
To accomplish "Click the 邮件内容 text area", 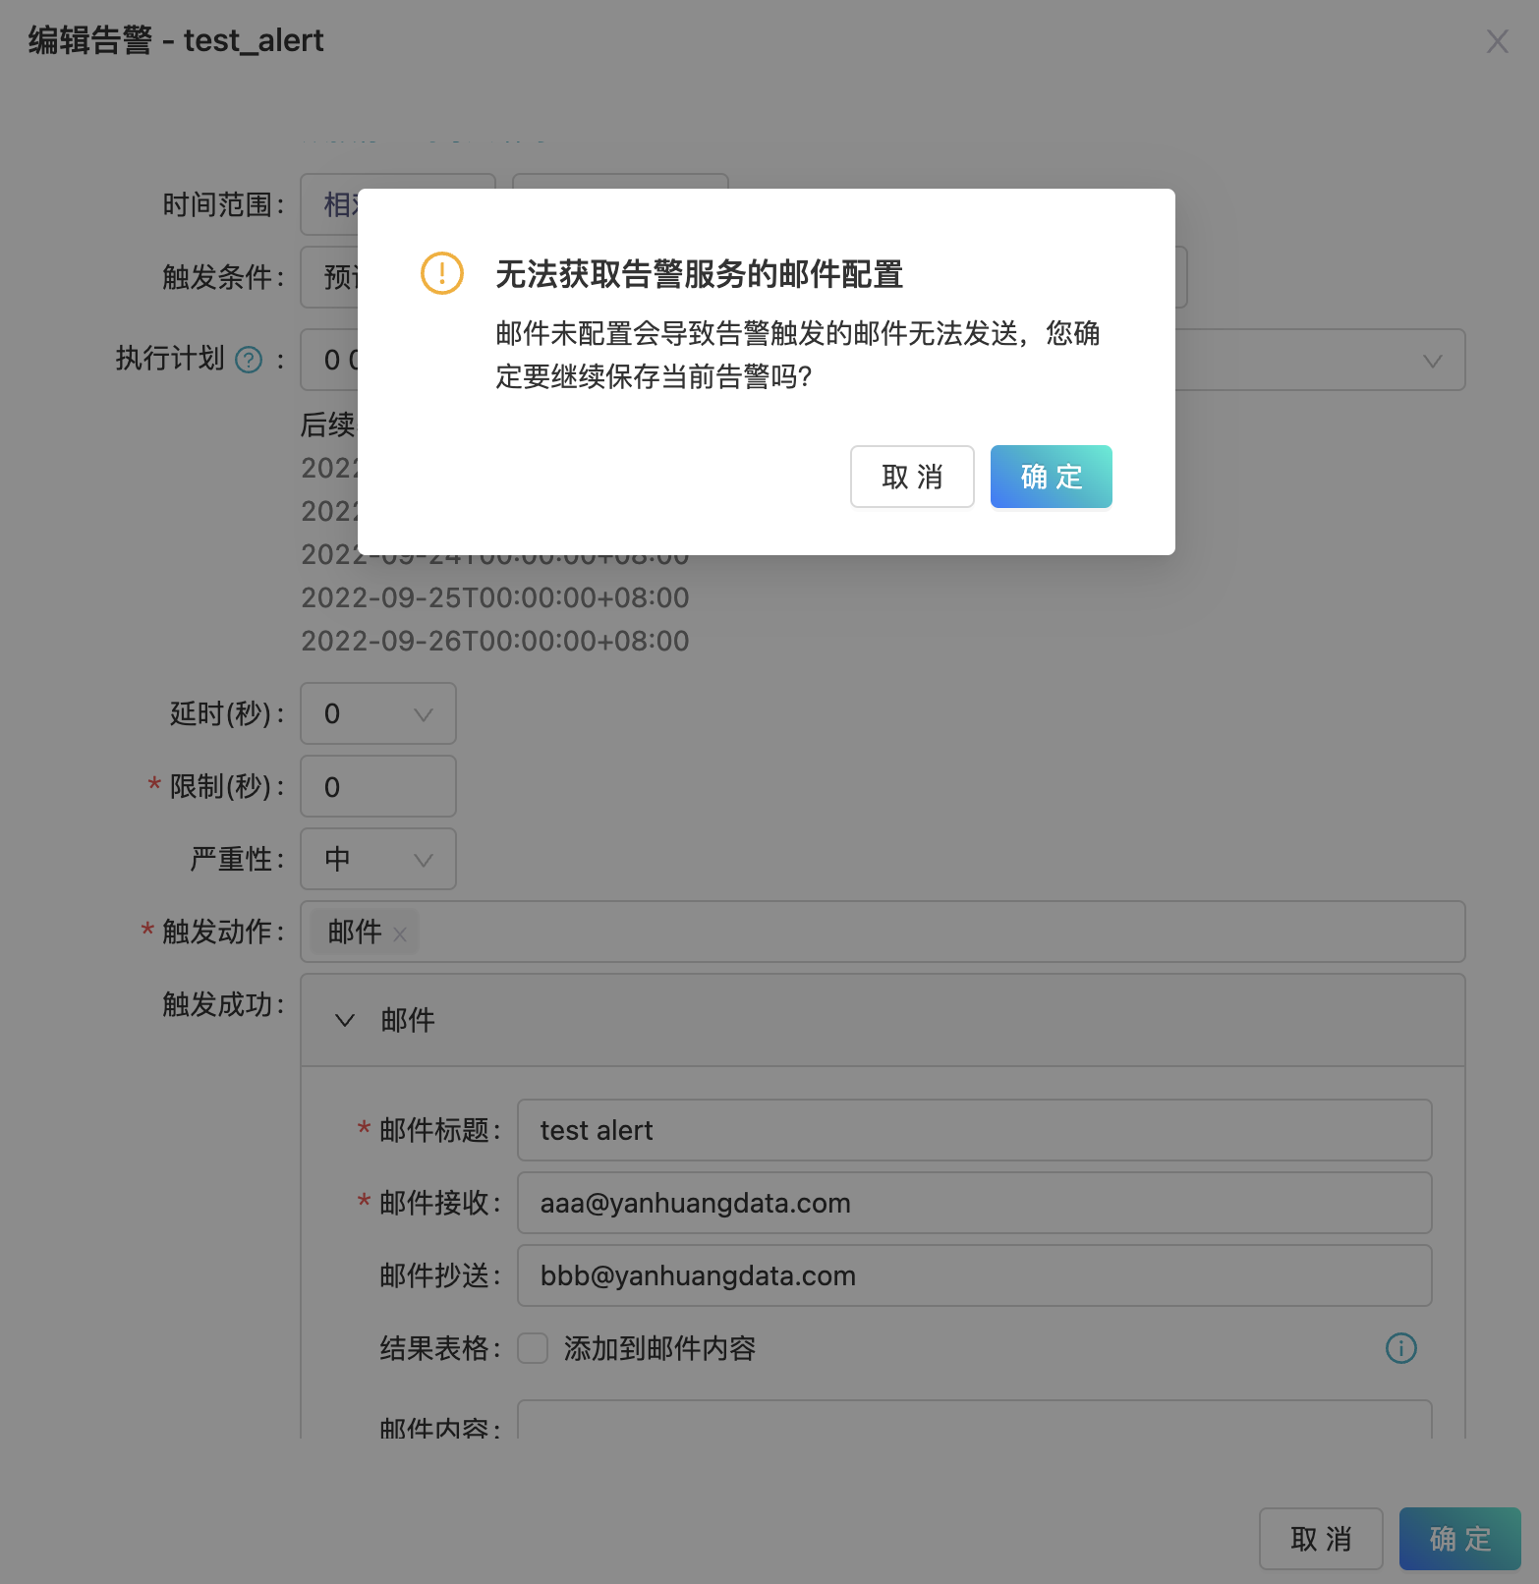I will 974,1420.
